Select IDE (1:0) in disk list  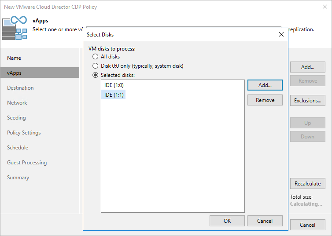(114, 85)
